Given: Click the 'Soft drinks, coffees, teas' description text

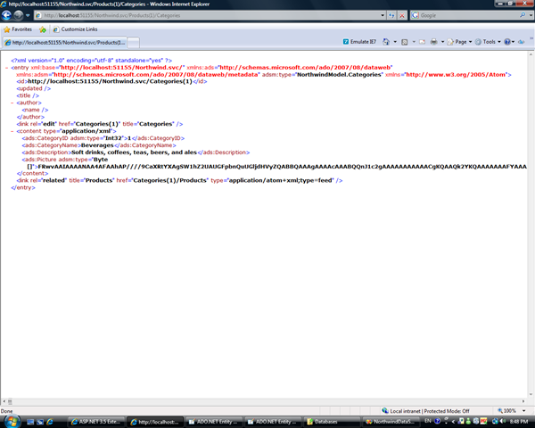Looking at the screenshot, I should [x=134, y=152].
